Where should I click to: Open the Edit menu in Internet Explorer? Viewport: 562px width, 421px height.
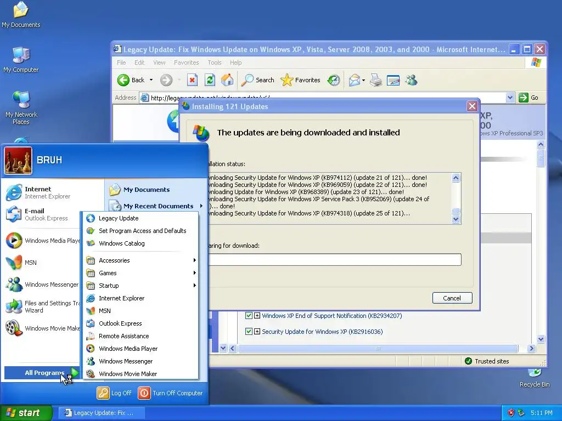tap(139, 62)
